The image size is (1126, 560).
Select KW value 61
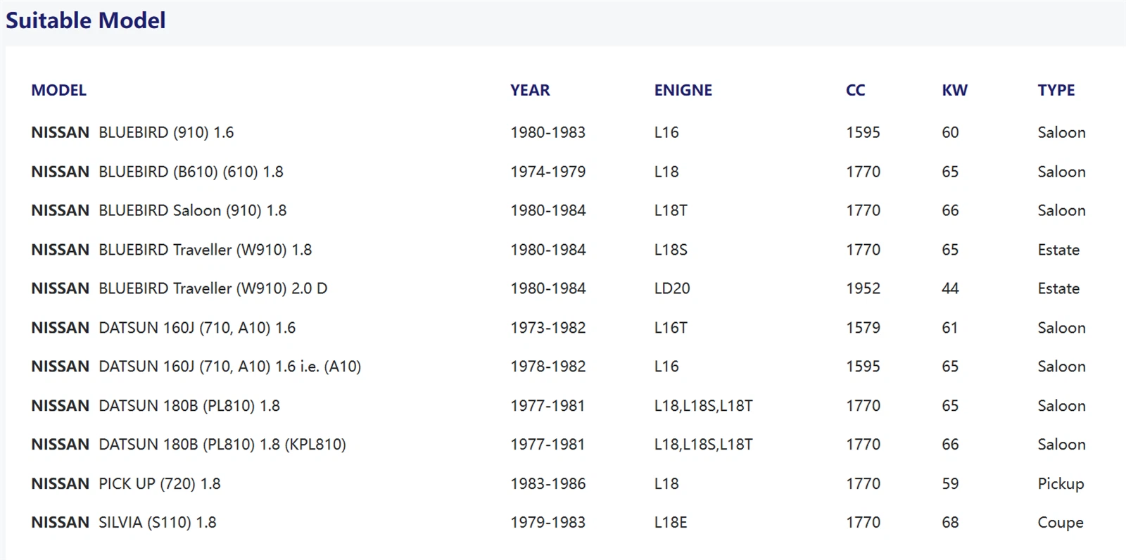pos(949,328)
